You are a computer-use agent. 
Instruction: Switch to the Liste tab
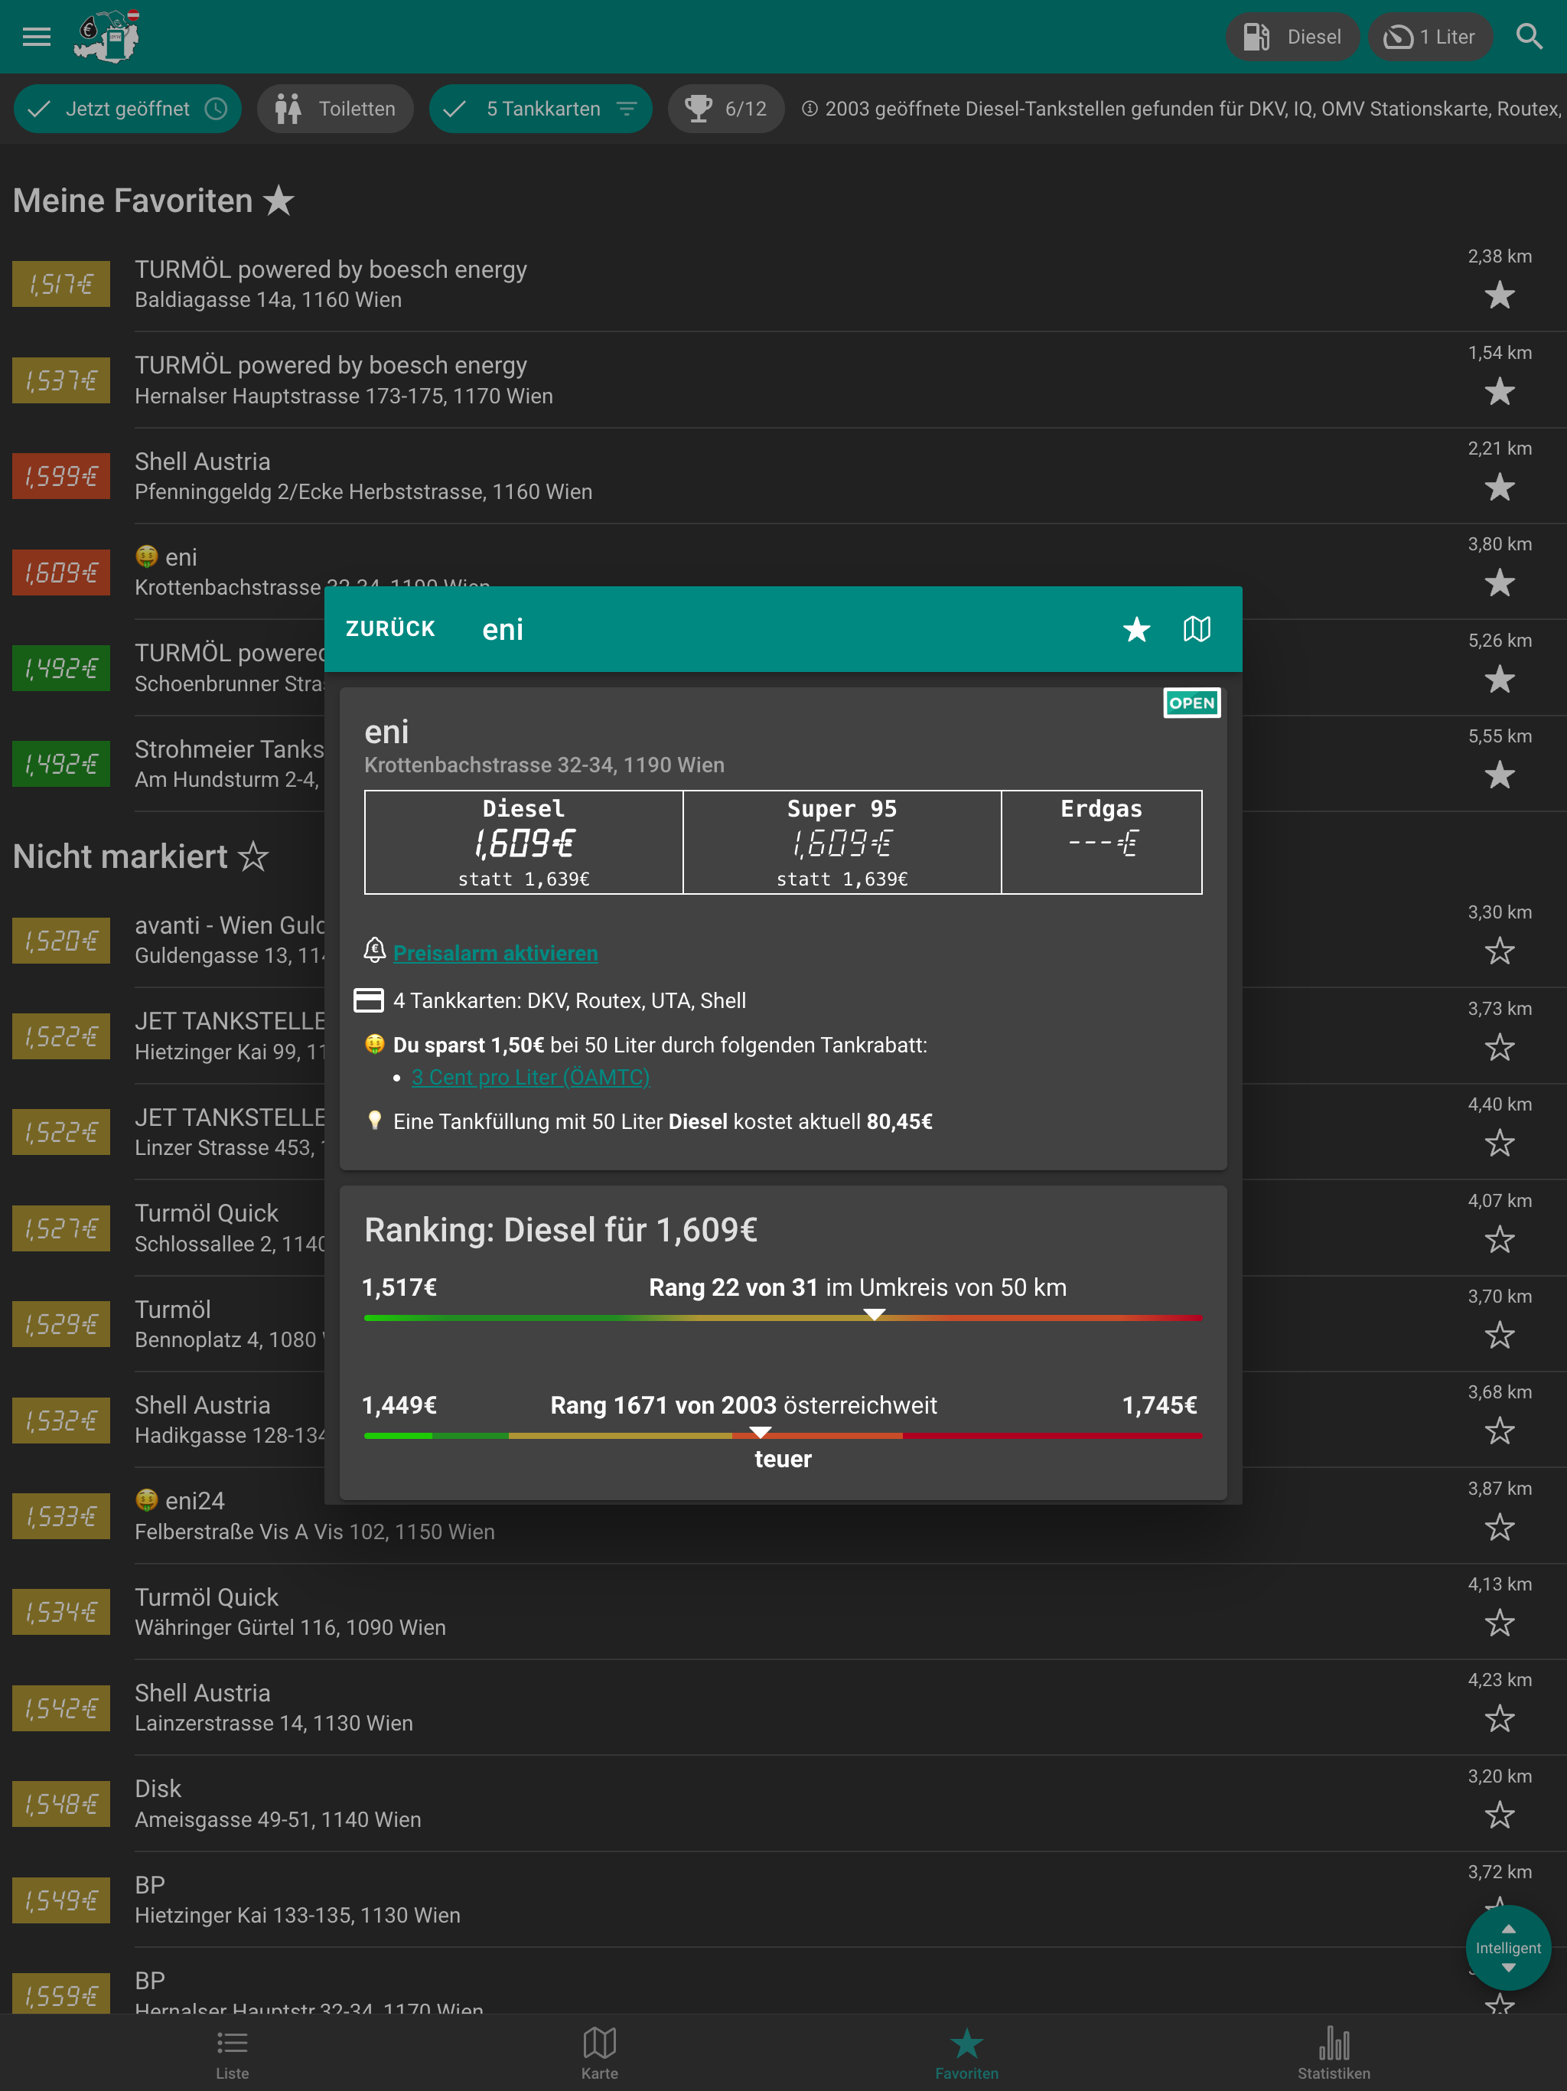(x=232, y=2053)
